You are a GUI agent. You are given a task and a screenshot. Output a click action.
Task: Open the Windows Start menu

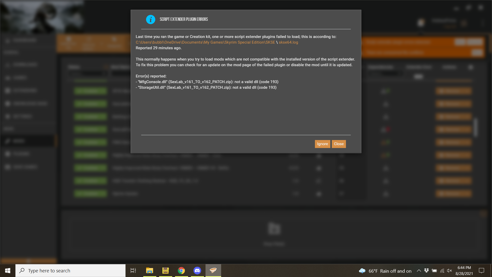(x=8, y=271)
